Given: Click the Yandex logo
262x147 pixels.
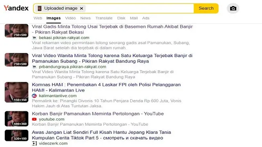Looking at the screenshot, I should point(16,8).
